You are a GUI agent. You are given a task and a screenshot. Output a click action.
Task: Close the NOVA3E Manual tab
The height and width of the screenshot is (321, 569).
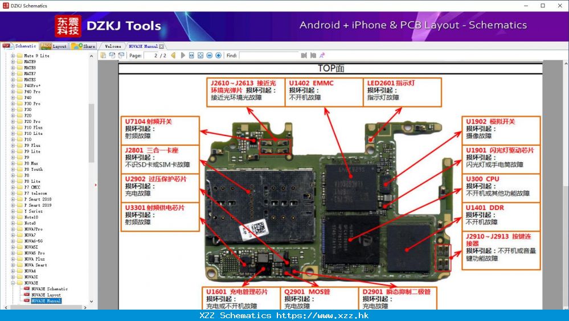162,47
